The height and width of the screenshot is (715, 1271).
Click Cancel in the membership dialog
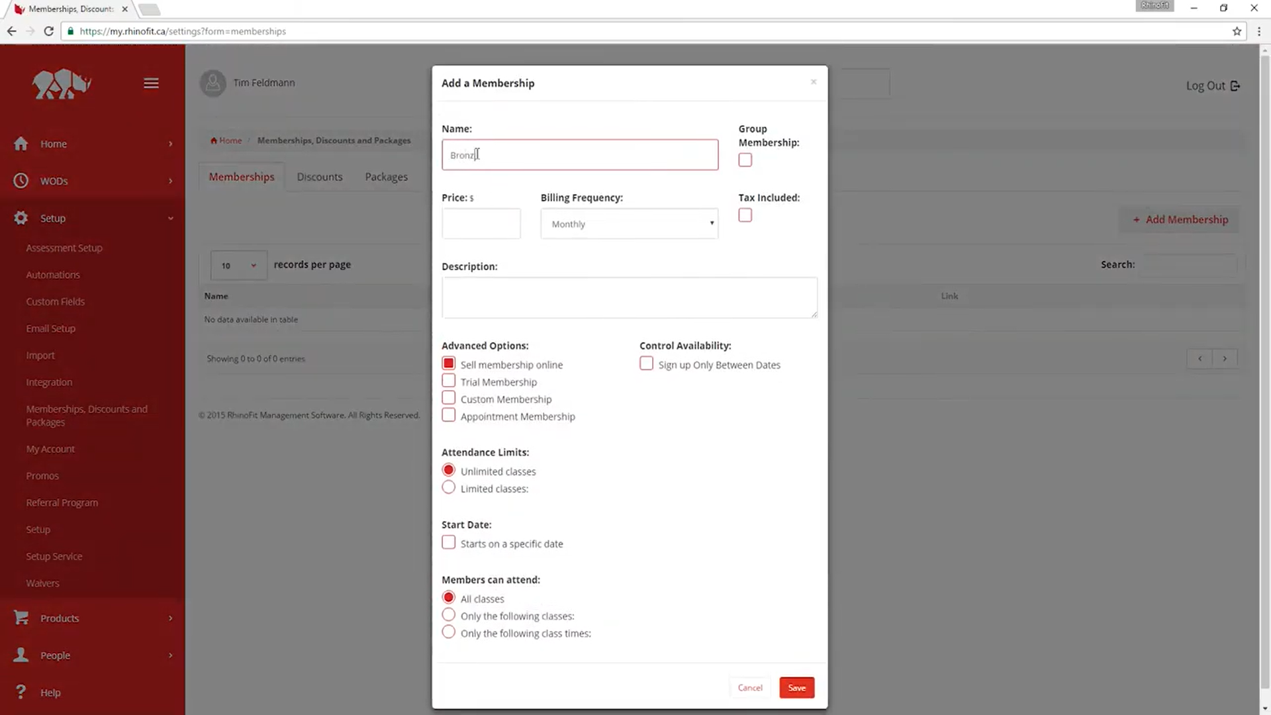(750, 688)
